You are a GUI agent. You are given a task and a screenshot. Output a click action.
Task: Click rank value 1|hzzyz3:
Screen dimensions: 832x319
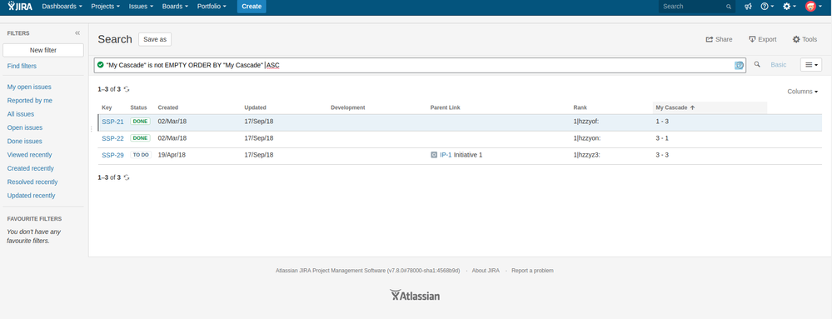[586, 155]
